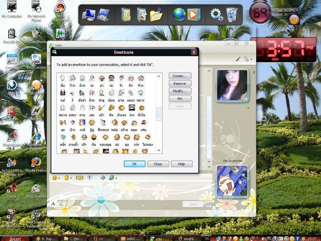Open the gear settings dock icon
321x241 pixels.
pos(217,15)
